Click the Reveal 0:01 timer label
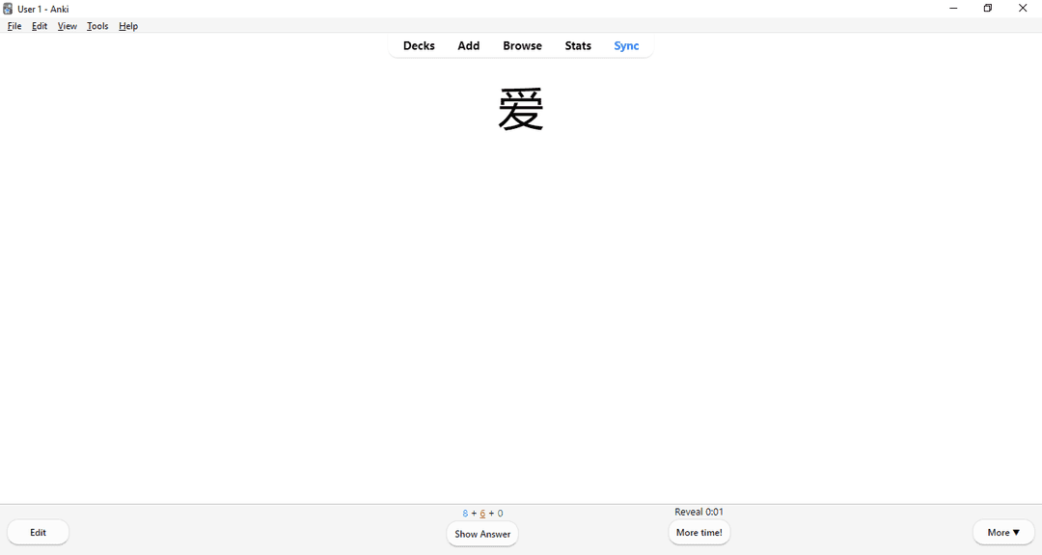The width and height of the screenshot is (1042, 555). 699,512
